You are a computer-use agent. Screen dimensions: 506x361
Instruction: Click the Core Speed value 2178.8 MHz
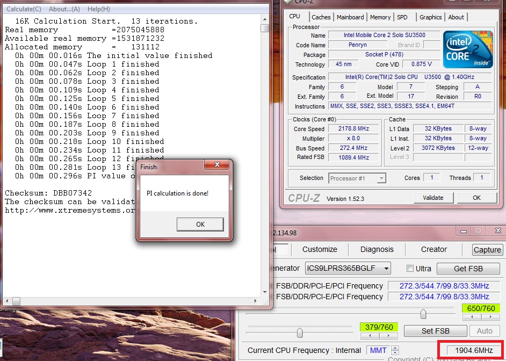tap(353, 128)
